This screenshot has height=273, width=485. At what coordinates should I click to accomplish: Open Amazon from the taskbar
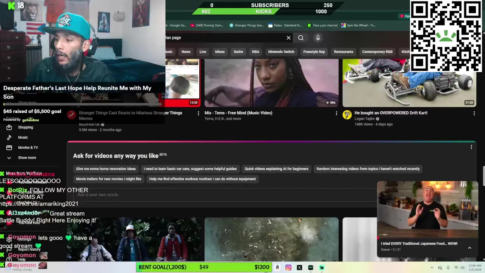pyautogui.click(x=277, y=267)
